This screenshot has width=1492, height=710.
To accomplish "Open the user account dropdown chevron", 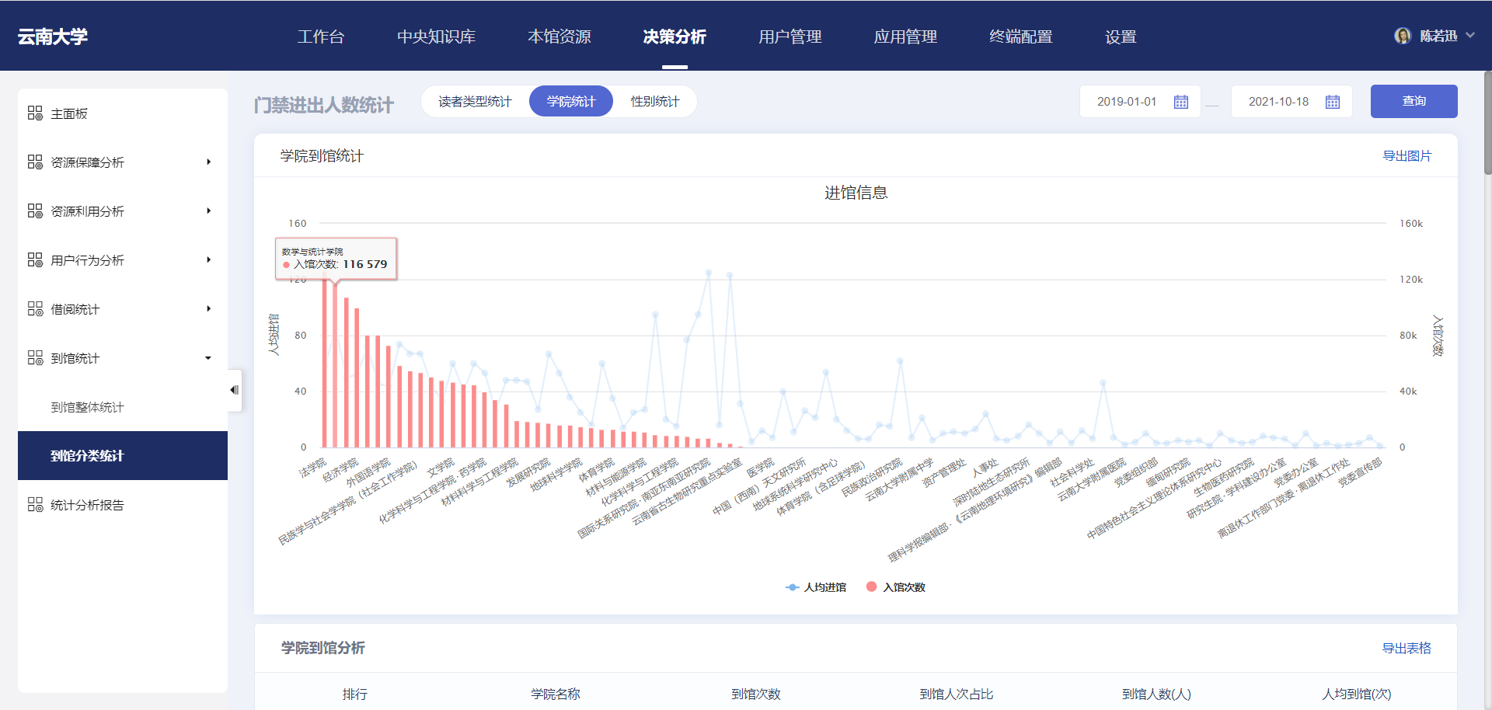I will (x=1469, y=36).
